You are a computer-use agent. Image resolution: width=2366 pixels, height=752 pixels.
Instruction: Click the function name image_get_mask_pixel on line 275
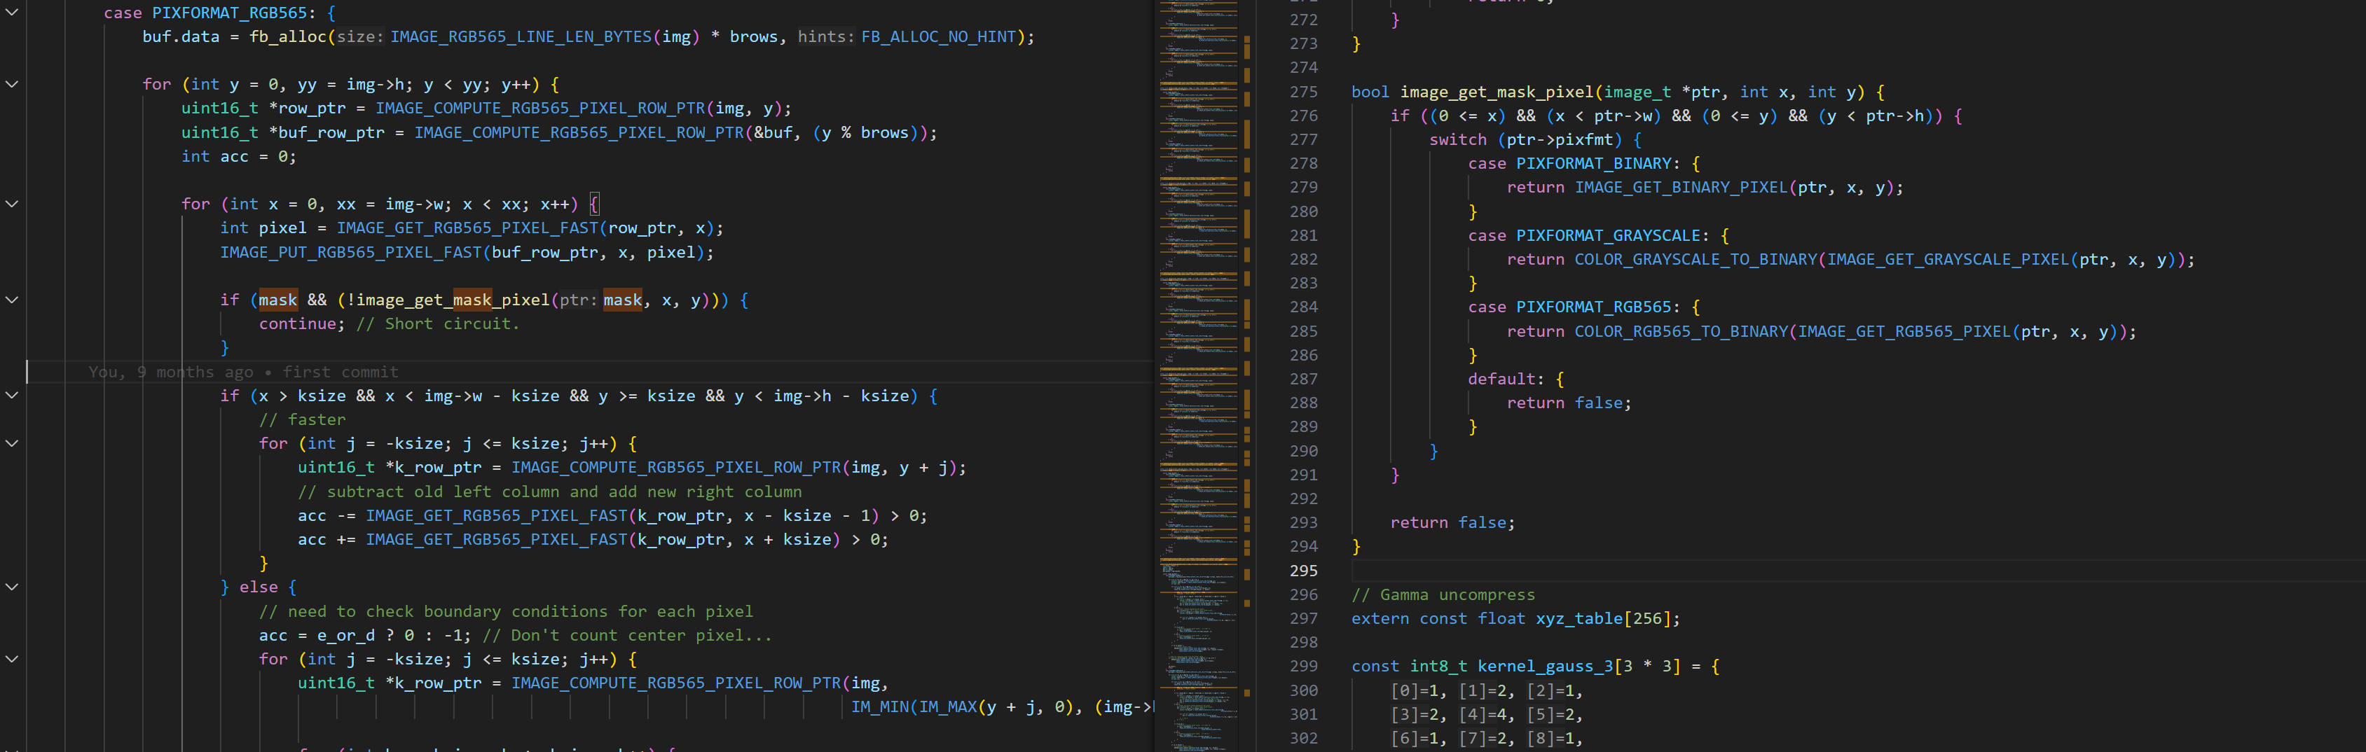point(1497,92)
